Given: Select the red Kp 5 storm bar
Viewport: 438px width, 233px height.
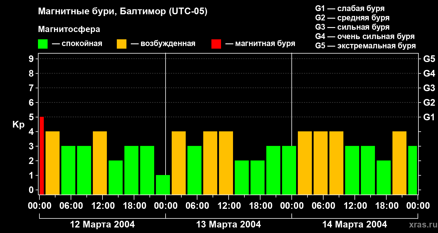Looking at the screenshot, I should (42, 156).
